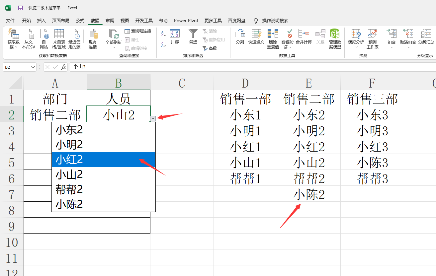Select 小陈2 in dropdown list
The width and height of the screenshot is (436, 276).
(103, 204)
